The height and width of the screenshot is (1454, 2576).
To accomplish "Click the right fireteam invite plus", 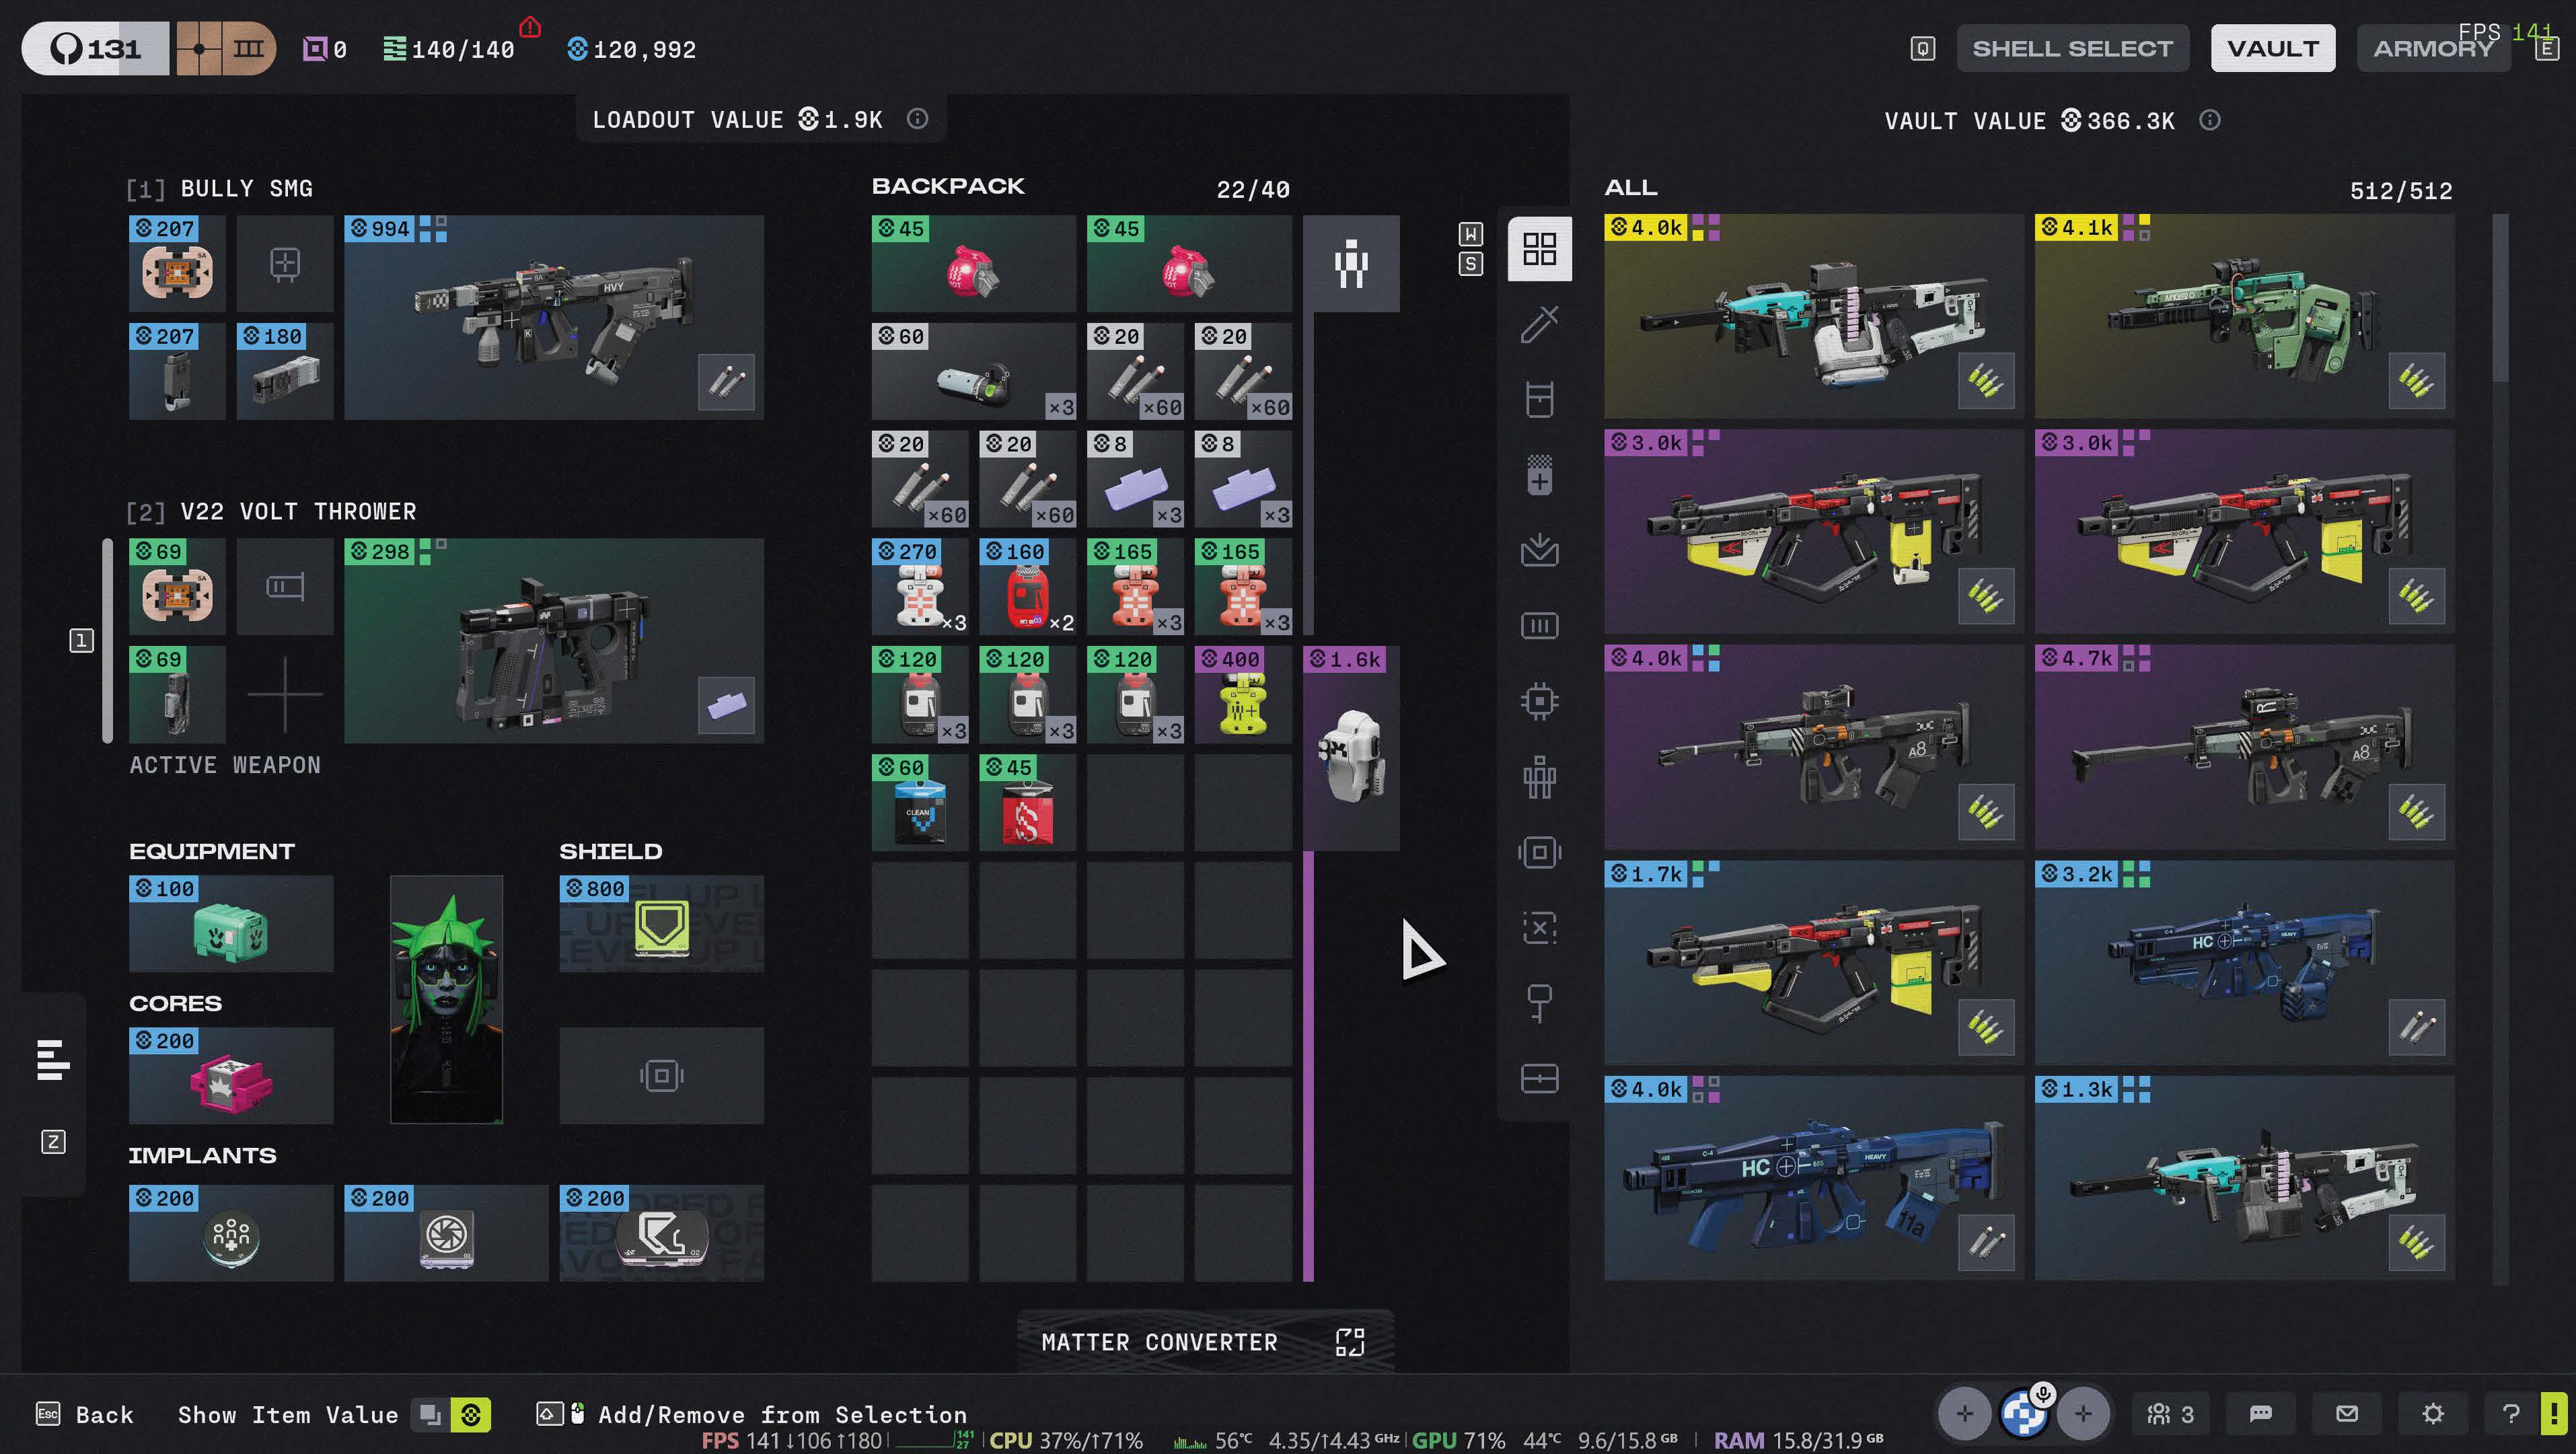I will tap(2083, 1413).
